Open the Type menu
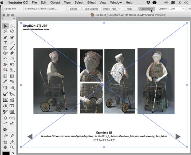Screen dimensions: 191x155 click(x=67, y=3)
